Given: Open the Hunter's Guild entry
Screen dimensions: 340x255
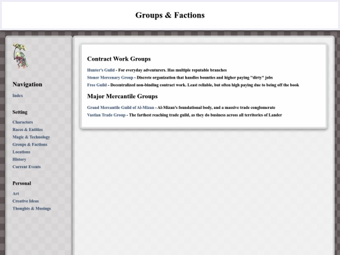Looking at the screenshot, I should [x=101, y=70].
